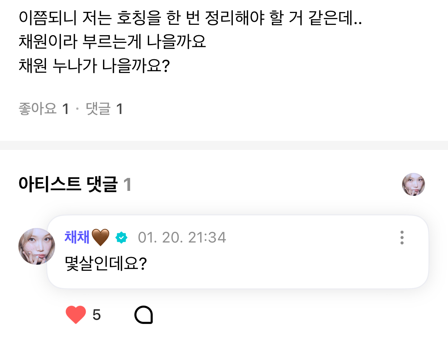Open the three-dot more options menu
Image resolution: width=448 pixels, height=350 pixels.
point(402,238)
